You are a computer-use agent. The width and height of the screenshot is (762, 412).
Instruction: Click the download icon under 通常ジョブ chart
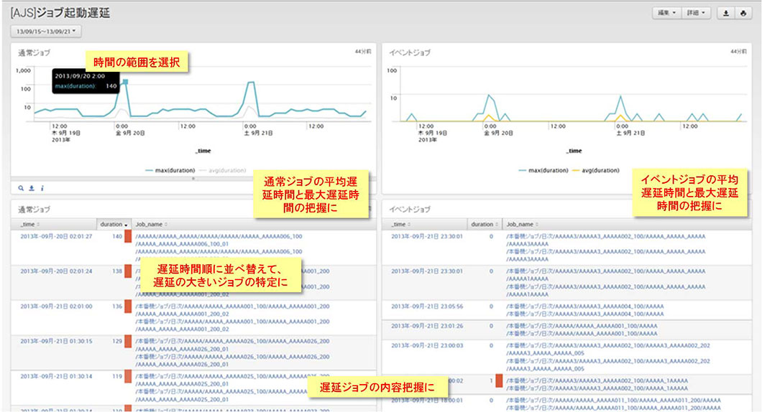click(32, 188)
